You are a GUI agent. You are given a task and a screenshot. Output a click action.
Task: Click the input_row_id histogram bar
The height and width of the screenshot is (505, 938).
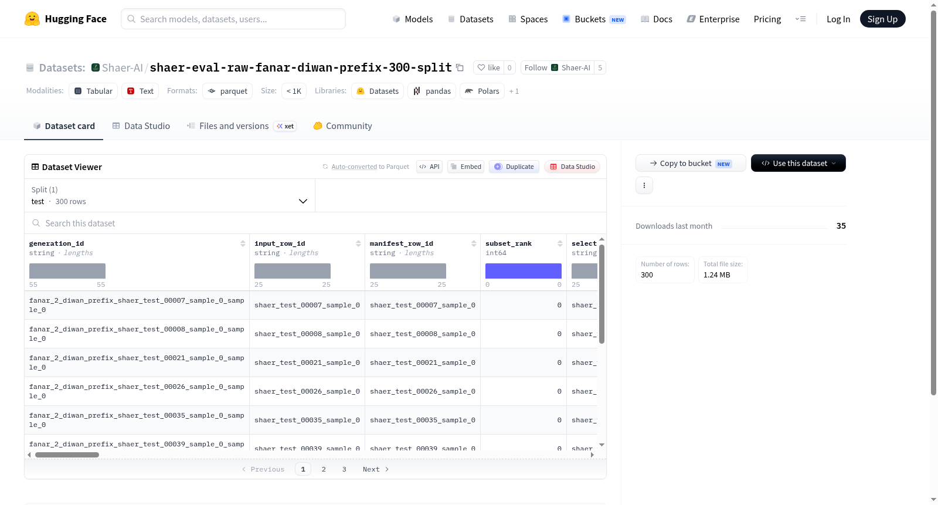pos(293,271)
